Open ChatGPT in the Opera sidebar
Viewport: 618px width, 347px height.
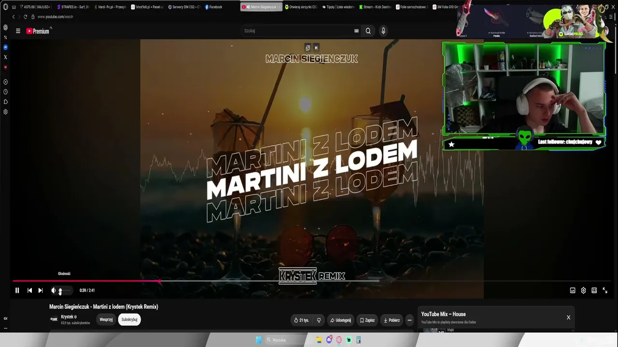point(6,27)
